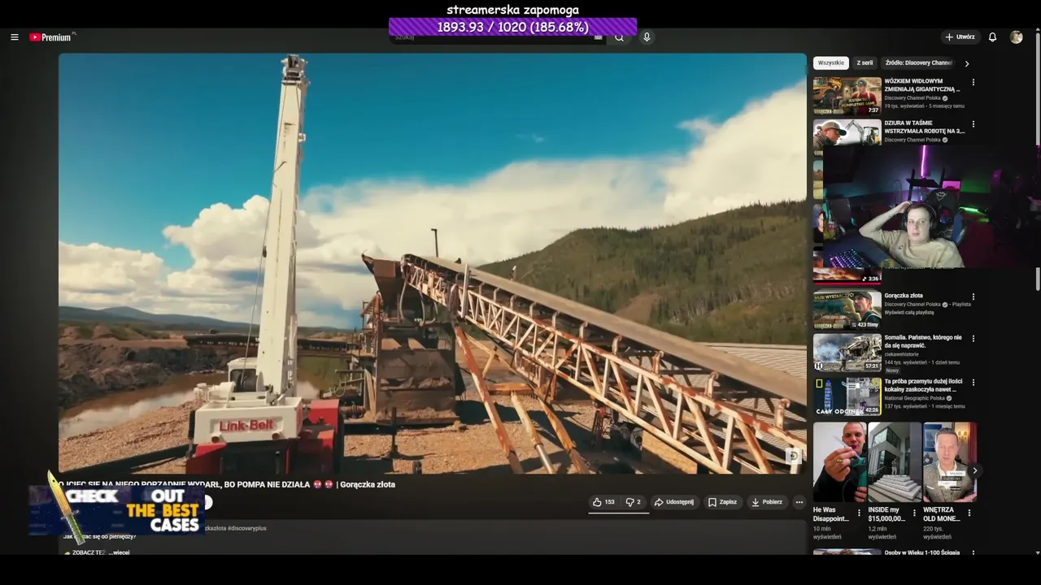Open the YouTube hamburger guide menu
This screenshot has width=1041, height=585.
tap(14, 37)
